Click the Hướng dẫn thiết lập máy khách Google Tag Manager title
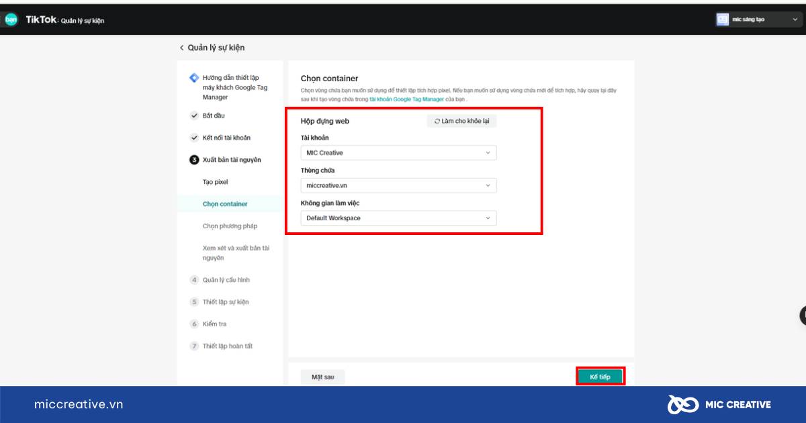Image resolution: width=806 pixels, height=423 pixels. (236, 87)
